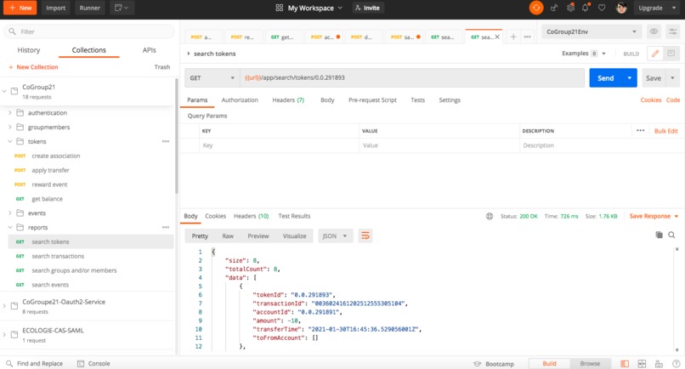The width and height of the screenshot is (685, 369).
Task: Click the orange sync icon
Action: point(536,8)
